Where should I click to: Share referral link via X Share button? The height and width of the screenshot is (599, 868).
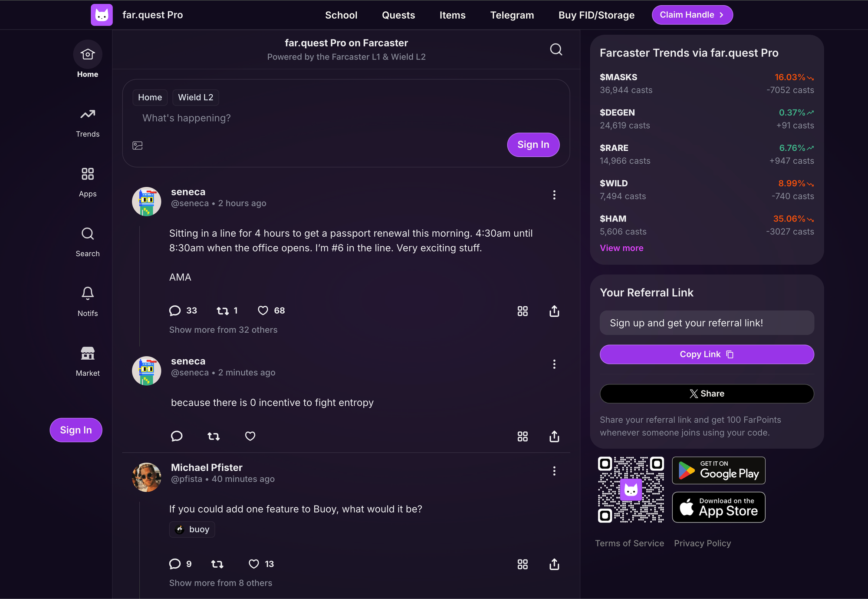pos(707,393)
